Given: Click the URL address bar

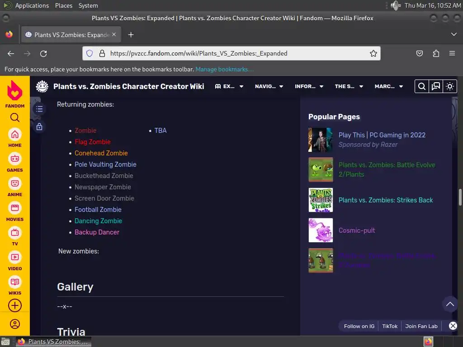Looking at the screenshot, I should (x=231, y=53).
